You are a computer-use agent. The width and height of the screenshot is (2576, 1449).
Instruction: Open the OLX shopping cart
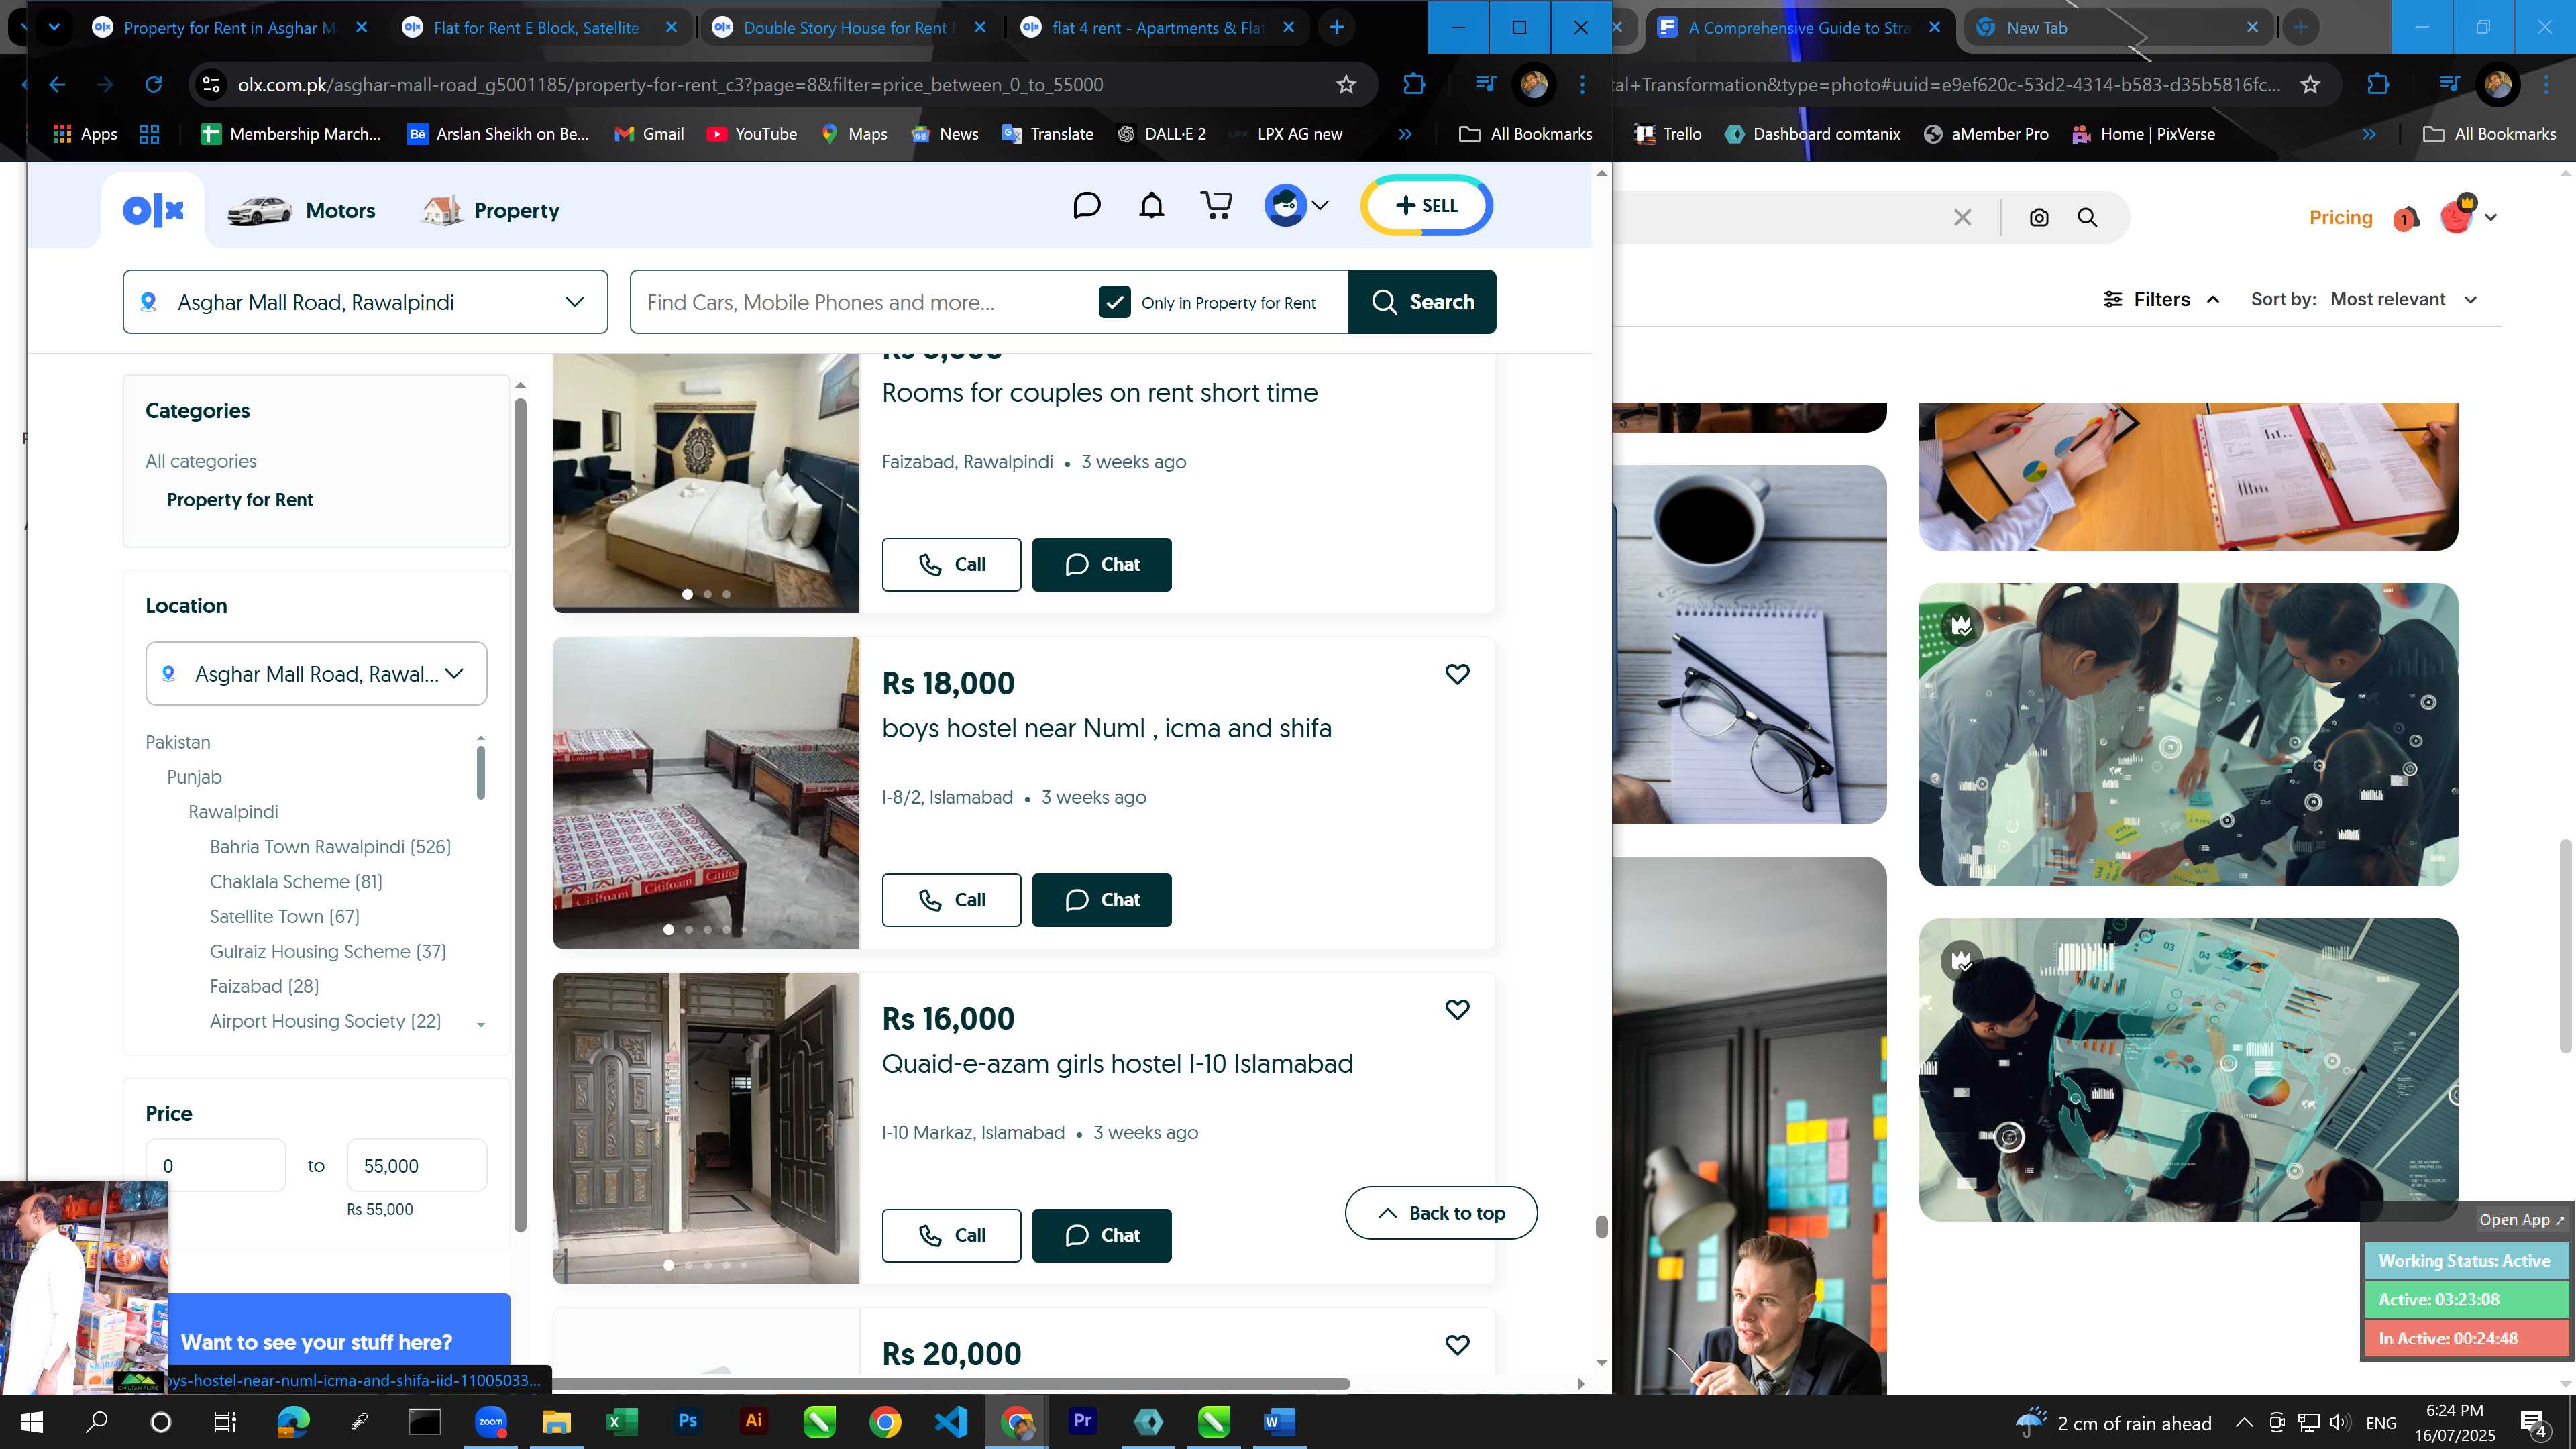point(1216,206)
